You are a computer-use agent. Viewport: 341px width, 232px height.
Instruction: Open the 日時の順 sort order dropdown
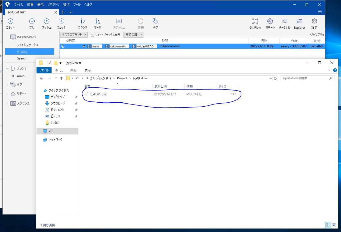(133, 34)
